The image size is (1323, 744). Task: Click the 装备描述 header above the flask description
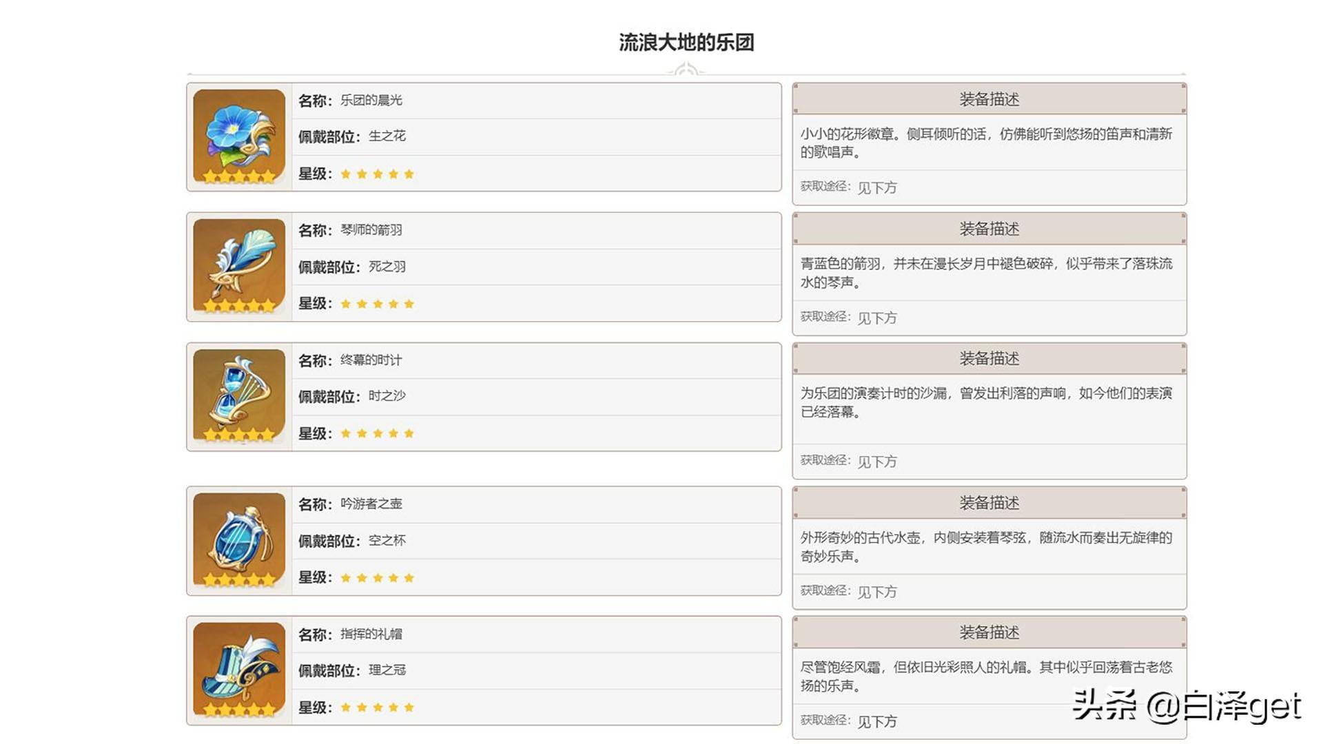point(989,503)
